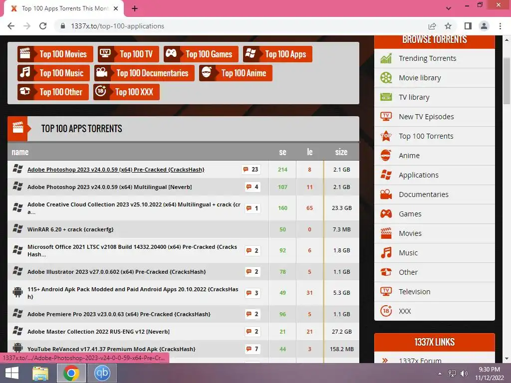Sort table by the se column header

coord(282,152)
